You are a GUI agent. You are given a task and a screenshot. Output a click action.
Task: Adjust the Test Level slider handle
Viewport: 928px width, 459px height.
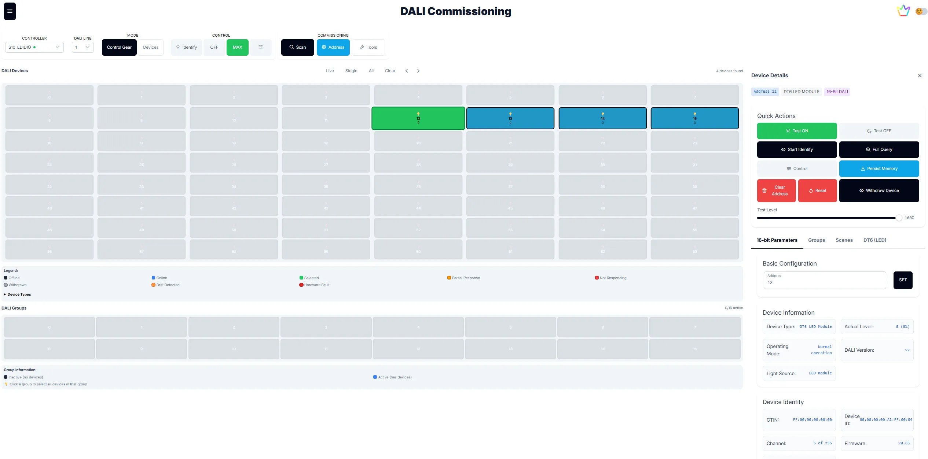tap(899, 218)
